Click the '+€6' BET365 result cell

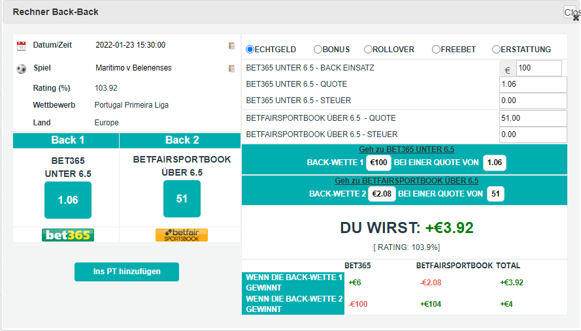pos(355,283)
